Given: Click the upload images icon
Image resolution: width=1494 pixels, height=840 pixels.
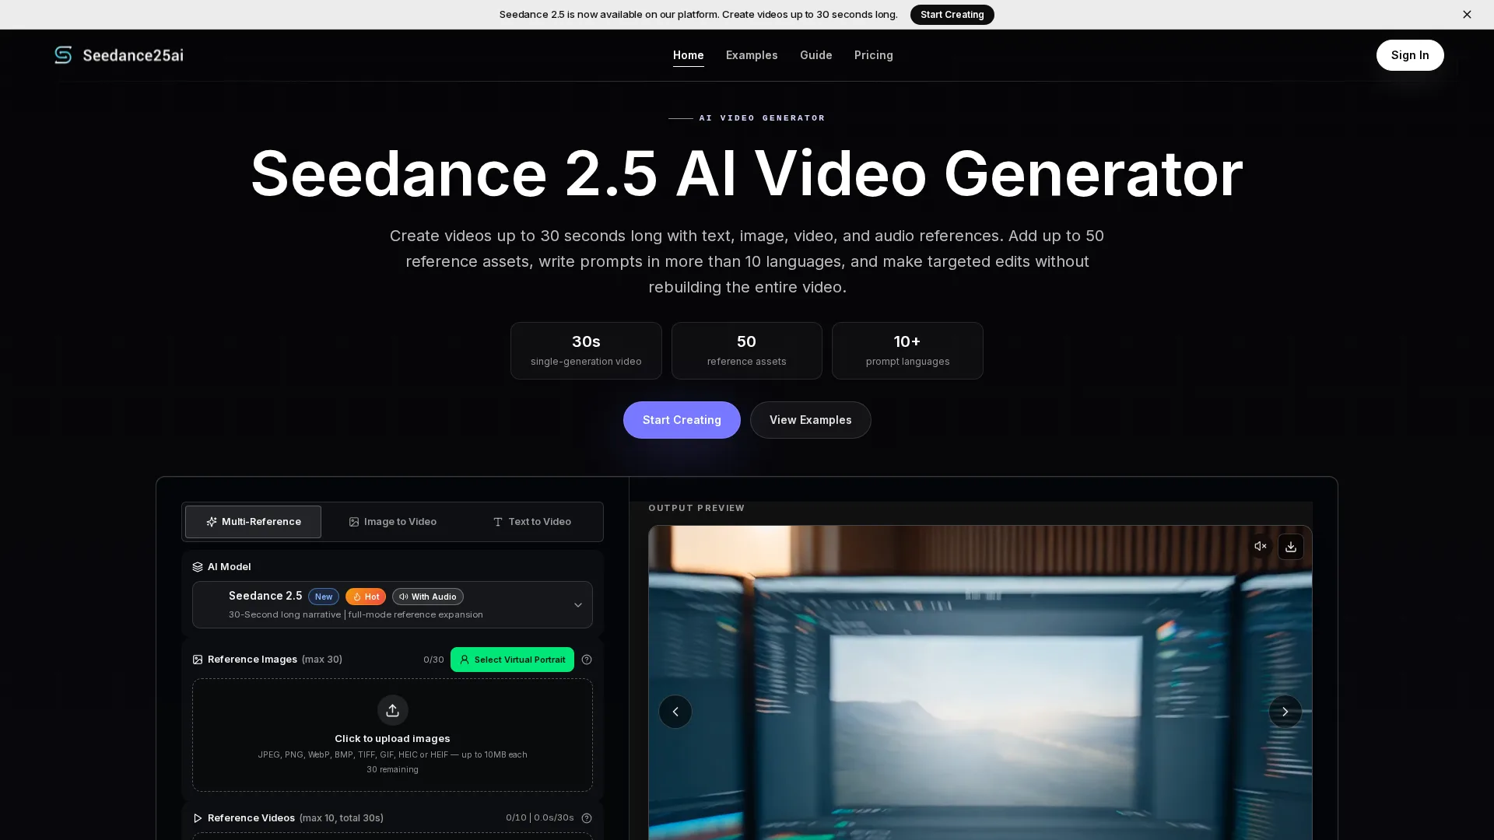Looking at the screenshot, I should [x=393, y=710].
